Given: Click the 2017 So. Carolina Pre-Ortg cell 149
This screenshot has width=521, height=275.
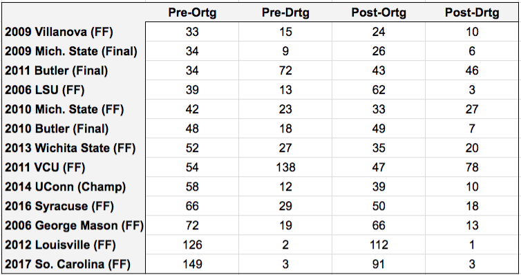Looking at the screenshot, I should (192, 264).
